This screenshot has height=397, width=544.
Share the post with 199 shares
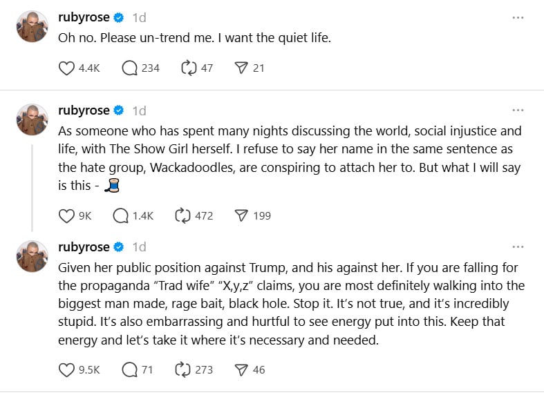click(x=241, y=216)
